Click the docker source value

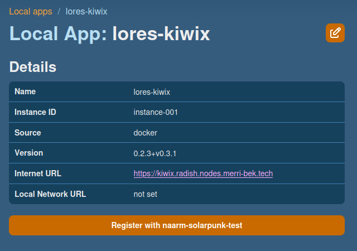145,133
